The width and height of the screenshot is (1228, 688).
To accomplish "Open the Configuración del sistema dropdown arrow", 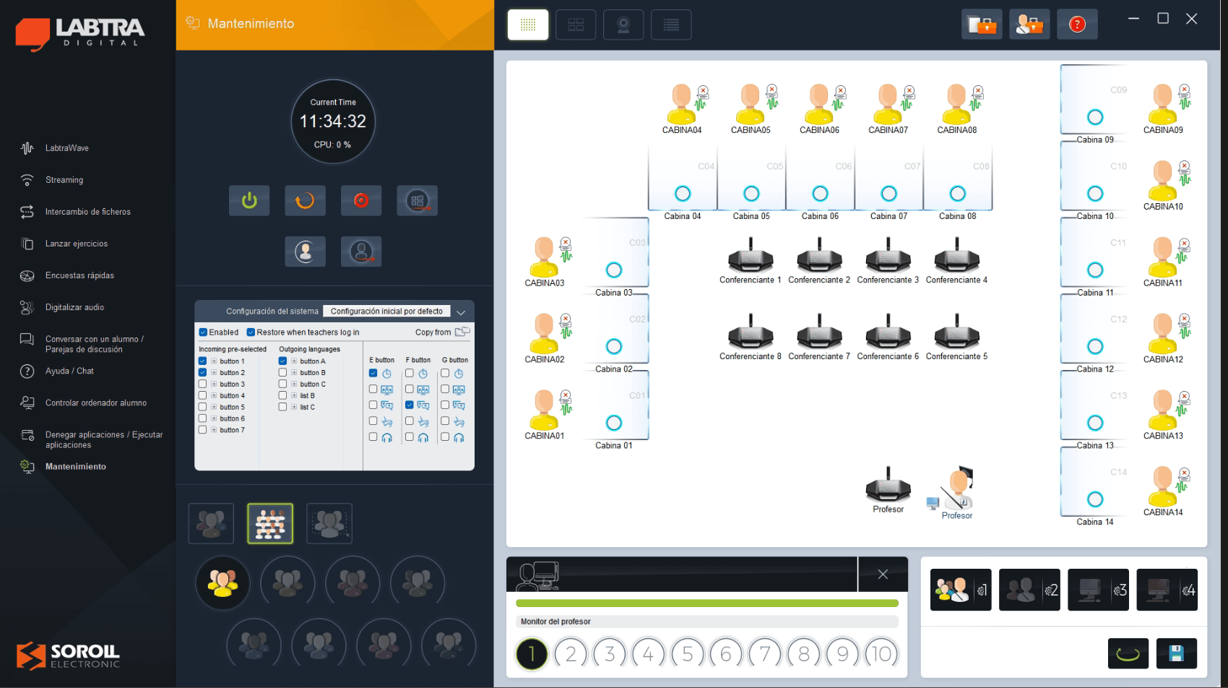I will [461, 311].
